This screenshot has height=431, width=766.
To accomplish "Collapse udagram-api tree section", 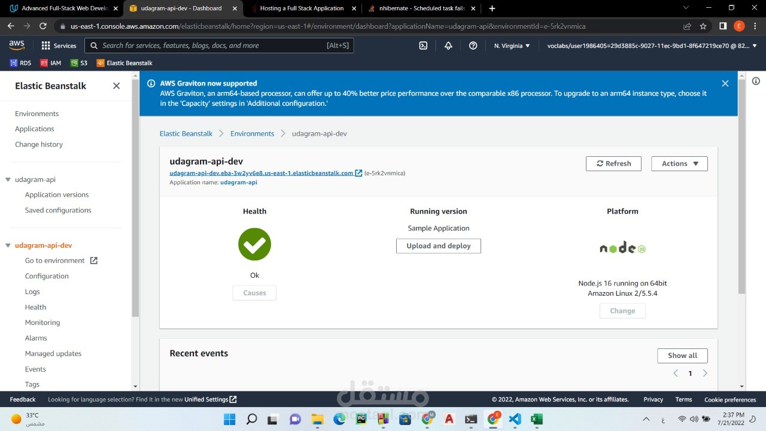I will coord(8,180).
